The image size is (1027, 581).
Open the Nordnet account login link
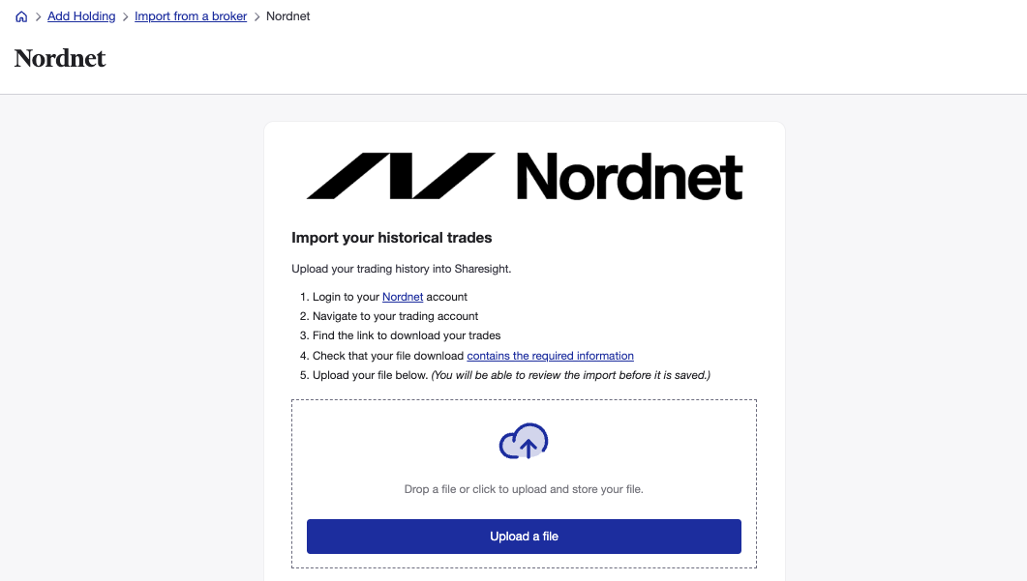click(x=403, y=297)
